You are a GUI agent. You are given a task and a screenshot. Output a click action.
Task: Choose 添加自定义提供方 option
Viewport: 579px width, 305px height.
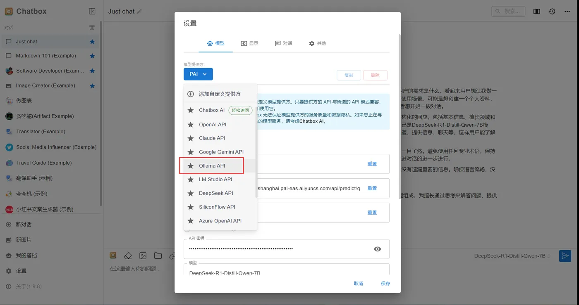[x=220, y=94]
